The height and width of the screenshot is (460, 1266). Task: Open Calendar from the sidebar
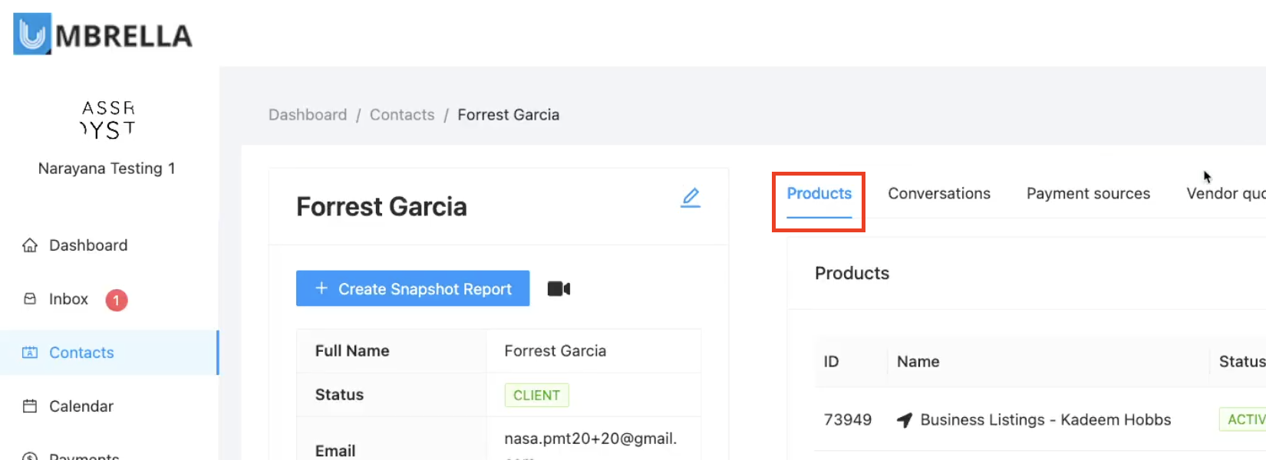point(81,406)
